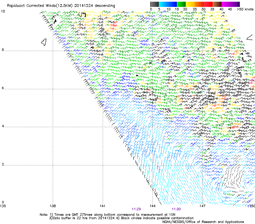
Task: Click latitude axis label '6'
Action: pyautogui.click(x=3, y=88)
